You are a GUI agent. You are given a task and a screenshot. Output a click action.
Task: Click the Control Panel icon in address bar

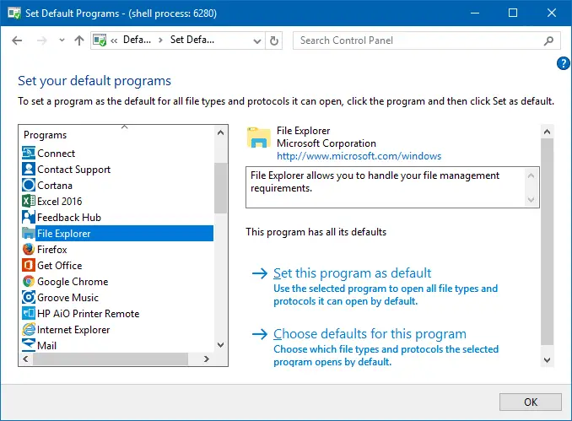100,40
